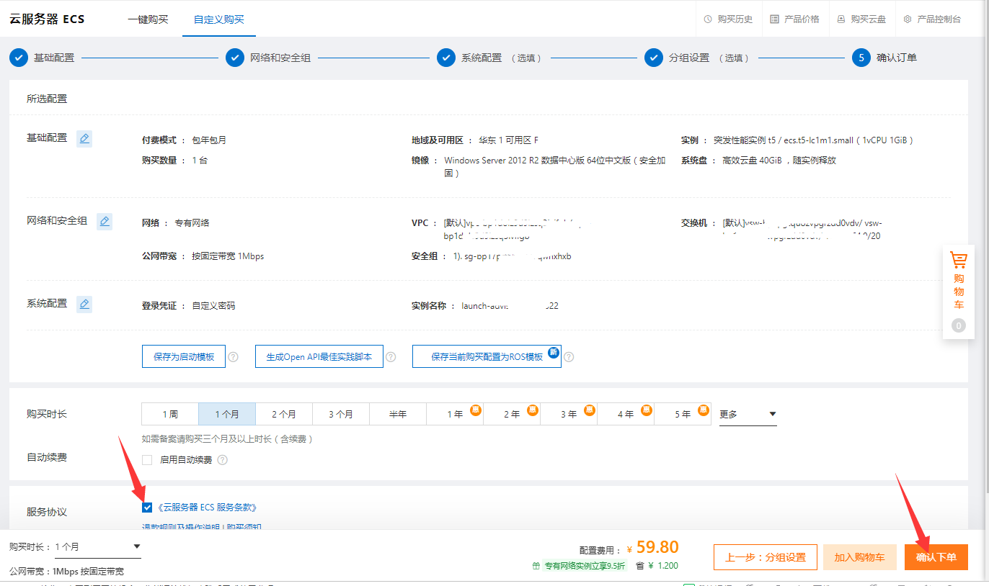The width and height of the screenshot is (989, 586).
Task: Save the configuration as a ROS模板
Action: pos(487,356)
